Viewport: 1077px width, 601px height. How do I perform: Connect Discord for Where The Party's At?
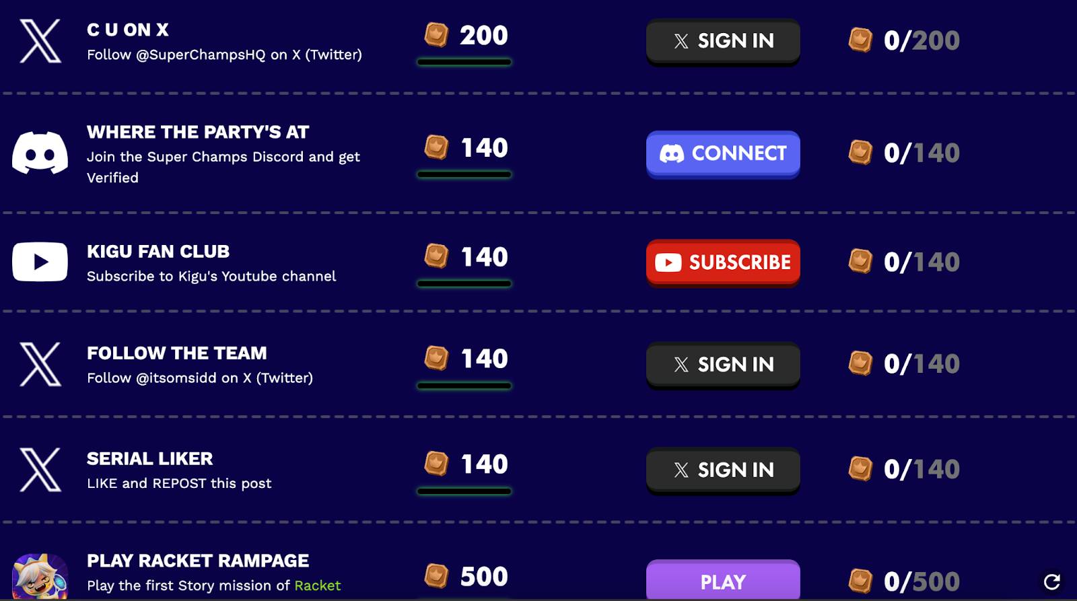(723, 154)
